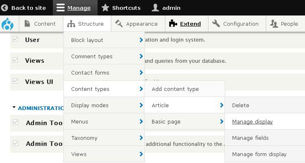Toggle the Views UI module checkbox
The height and width of the screenshot is (163, 305).
point(15,81)
